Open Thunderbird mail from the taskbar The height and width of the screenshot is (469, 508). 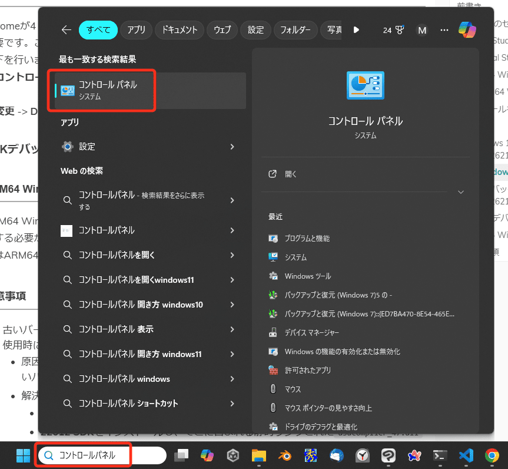337,455
